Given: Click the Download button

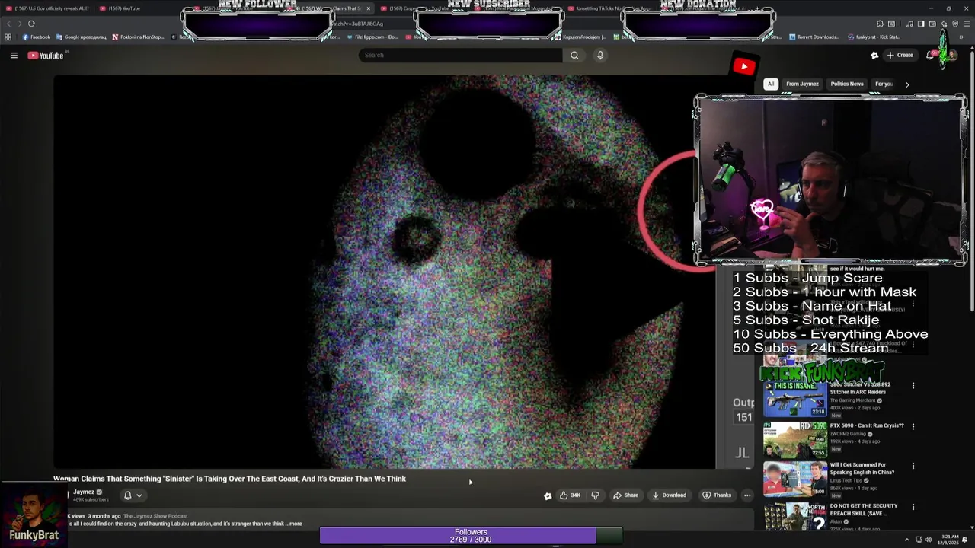Looking at the screenshot, I should coord(669,495).
